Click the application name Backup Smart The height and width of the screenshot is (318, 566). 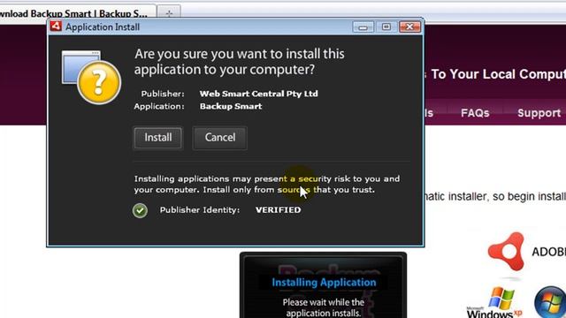(231, 106)
